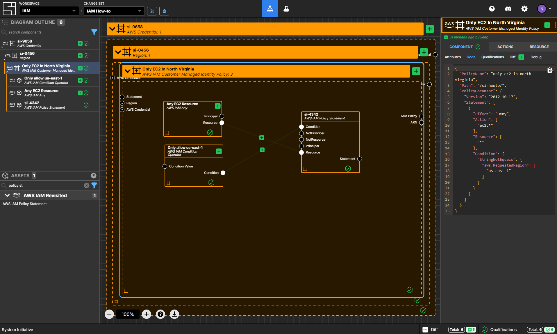This screenshot has height=334, width=557.
Task: Open the Model diagram view icon
Action: click(x=270, y=9)
